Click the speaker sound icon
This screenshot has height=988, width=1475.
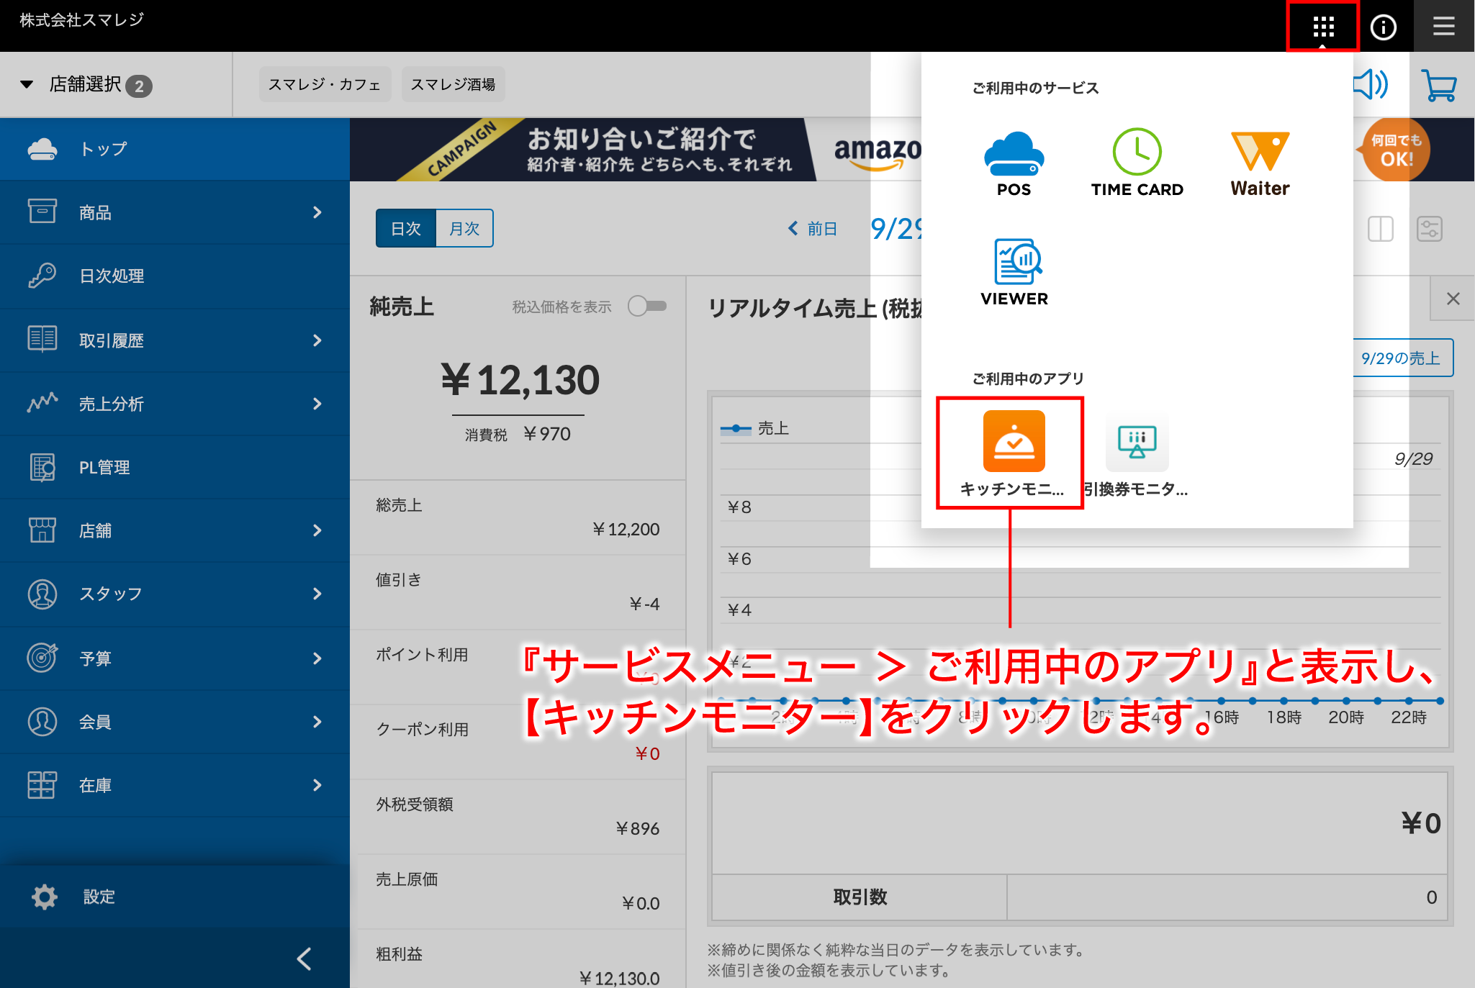click(x=1371, y=84)
